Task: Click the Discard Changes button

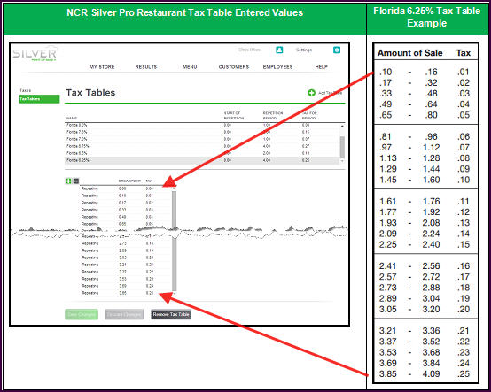Action: click(124, 314)
